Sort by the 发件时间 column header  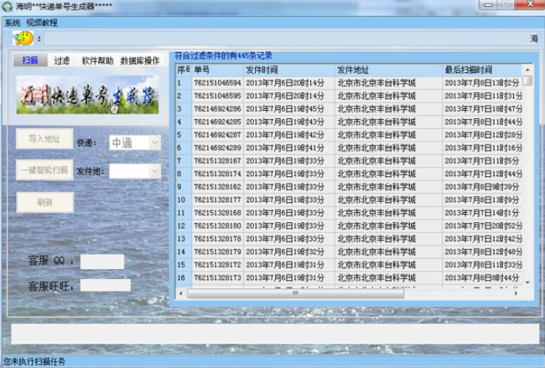(288, 70)
